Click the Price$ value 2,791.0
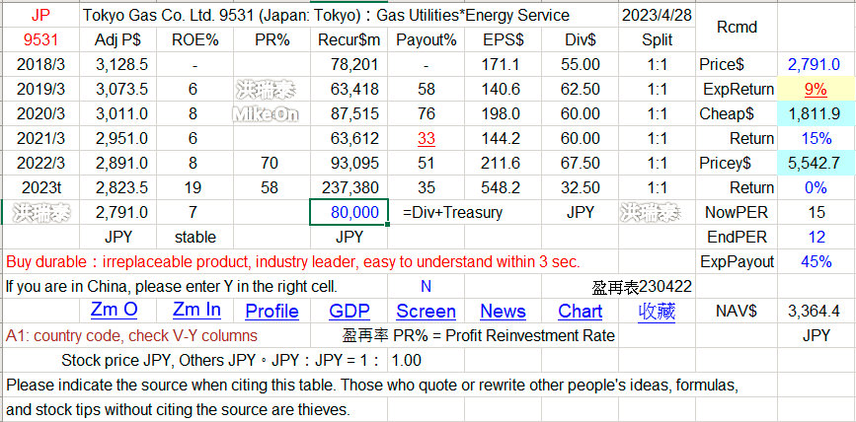This screenshot has width=856, height=422. click(814, 65)
